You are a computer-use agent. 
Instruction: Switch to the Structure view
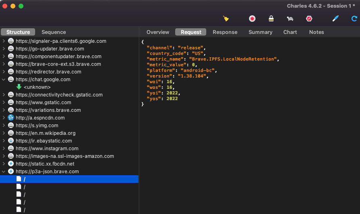pos(18,32)
